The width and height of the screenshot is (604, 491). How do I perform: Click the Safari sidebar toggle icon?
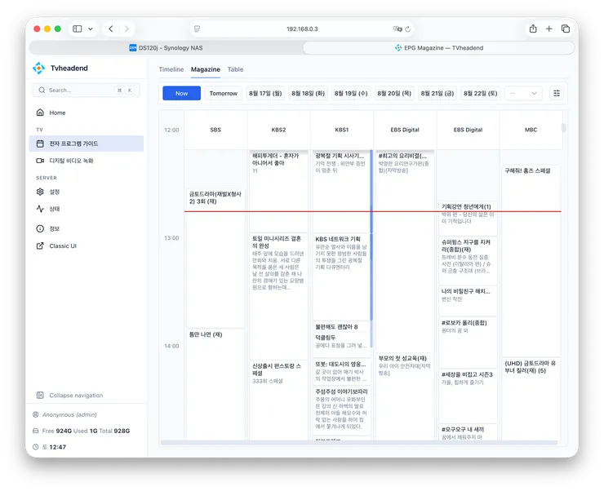pyautogui.click(x=77, y=29)
